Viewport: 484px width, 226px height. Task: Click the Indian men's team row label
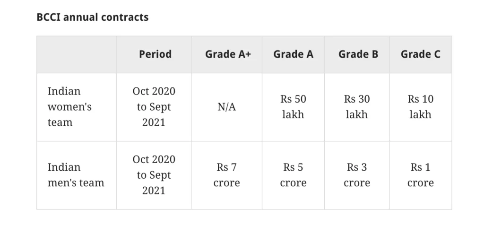click(76, 175)
